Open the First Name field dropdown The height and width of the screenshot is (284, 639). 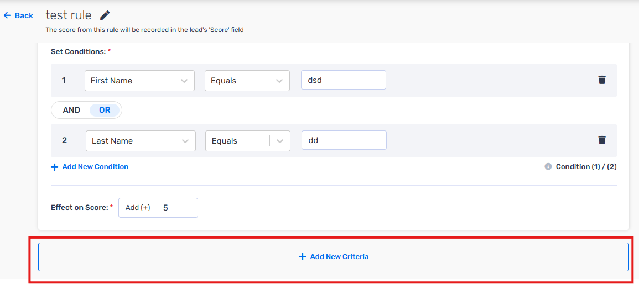click(x=139, y=81)
